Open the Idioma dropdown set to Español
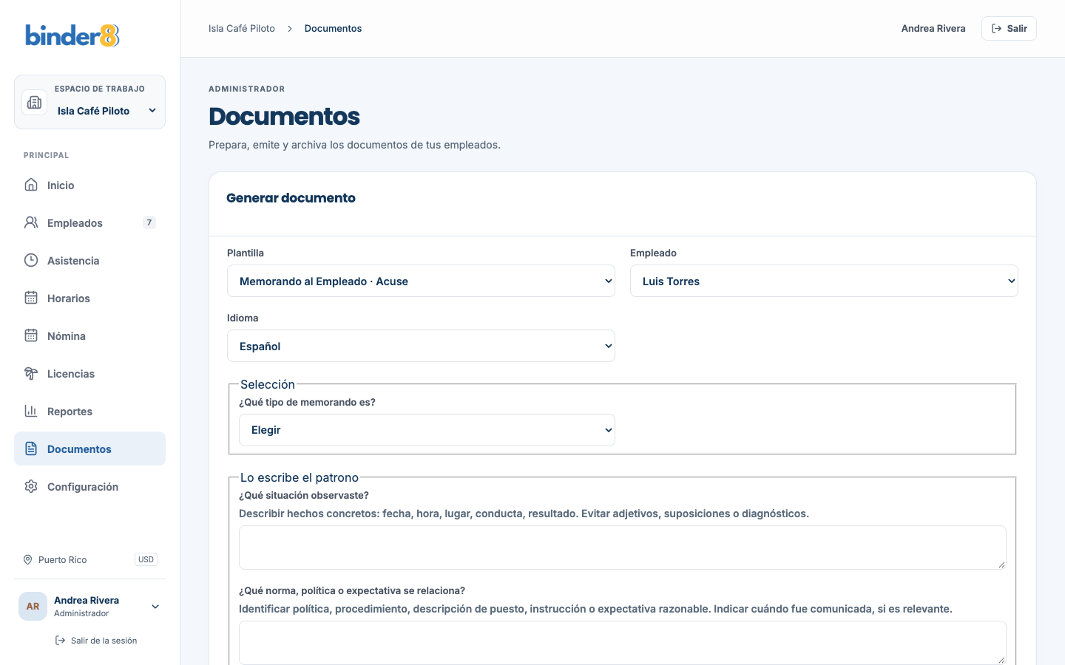 point(421,346)
